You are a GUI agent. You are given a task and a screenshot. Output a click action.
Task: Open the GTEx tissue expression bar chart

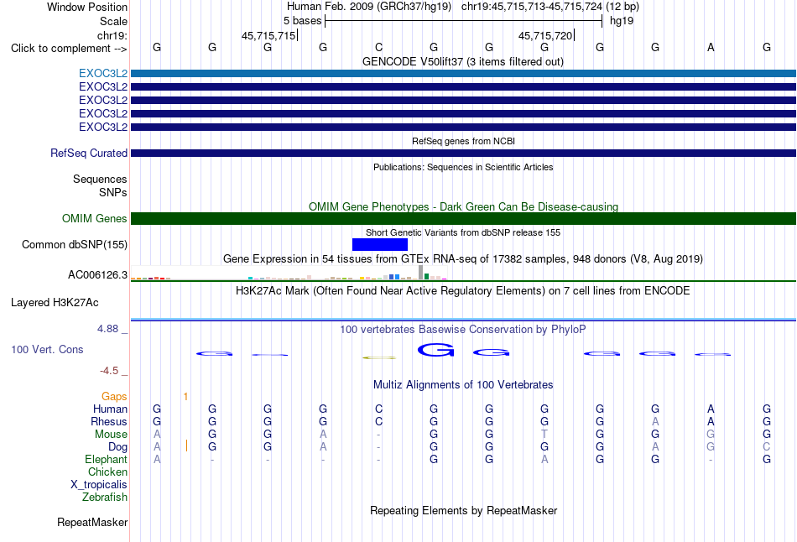[x=289, y=273]
